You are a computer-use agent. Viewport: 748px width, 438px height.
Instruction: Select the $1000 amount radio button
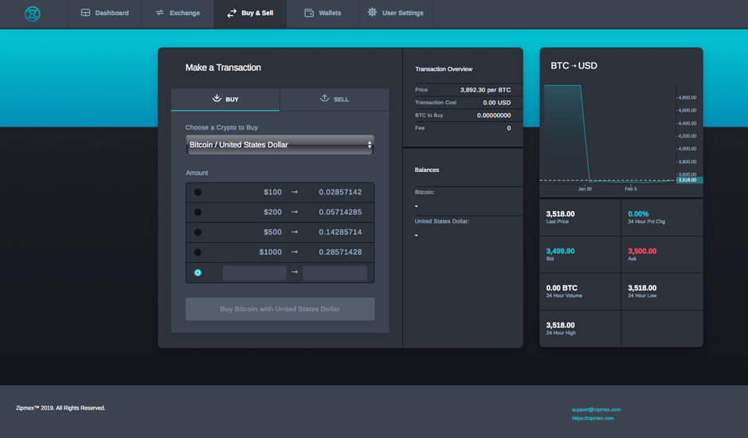(198, 252)
